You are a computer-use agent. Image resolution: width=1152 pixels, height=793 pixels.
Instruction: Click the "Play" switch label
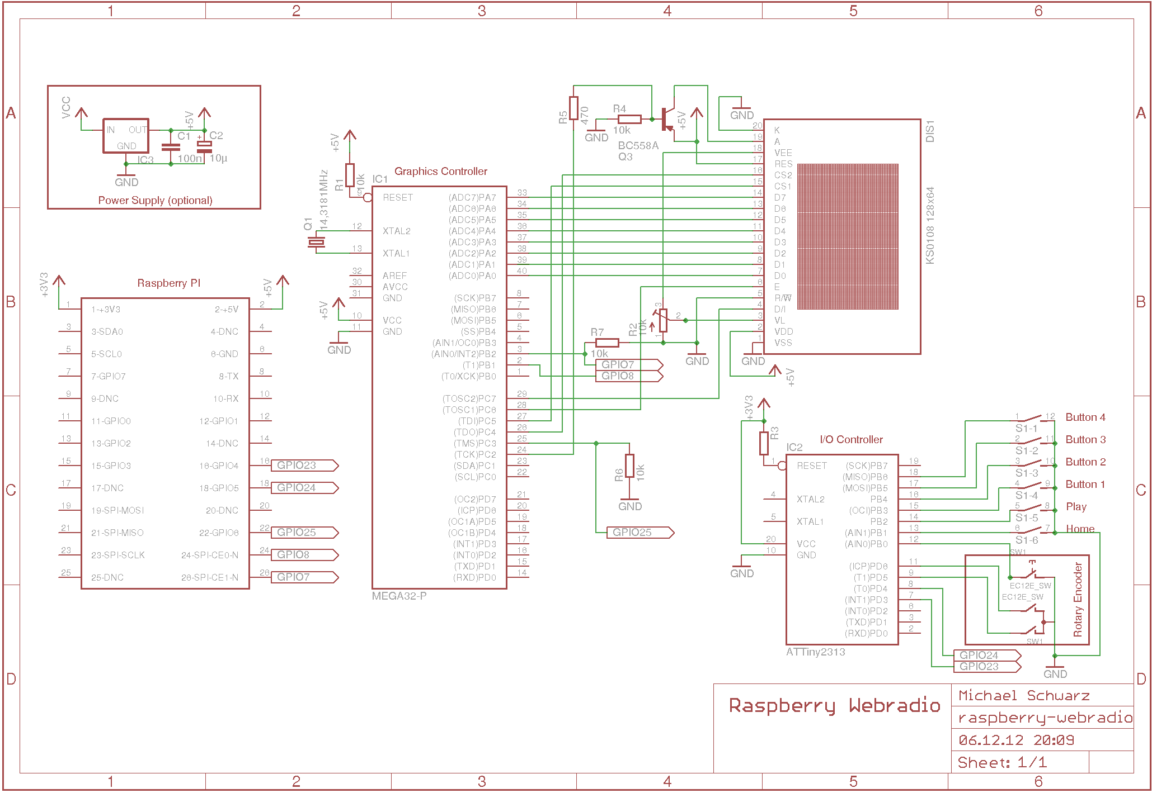1076,507
